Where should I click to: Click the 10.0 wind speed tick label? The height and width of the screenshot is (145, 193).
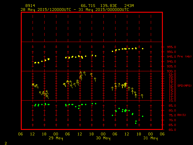[172, 101]
